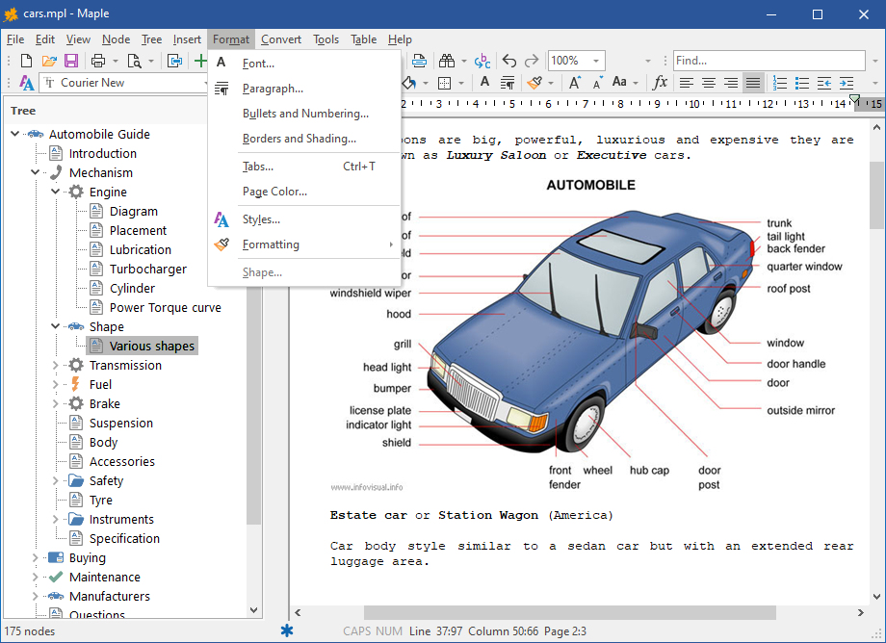This screenshot has width=886, height=643.
Task: Toggle center text alignment button
Action: (709, 83)
